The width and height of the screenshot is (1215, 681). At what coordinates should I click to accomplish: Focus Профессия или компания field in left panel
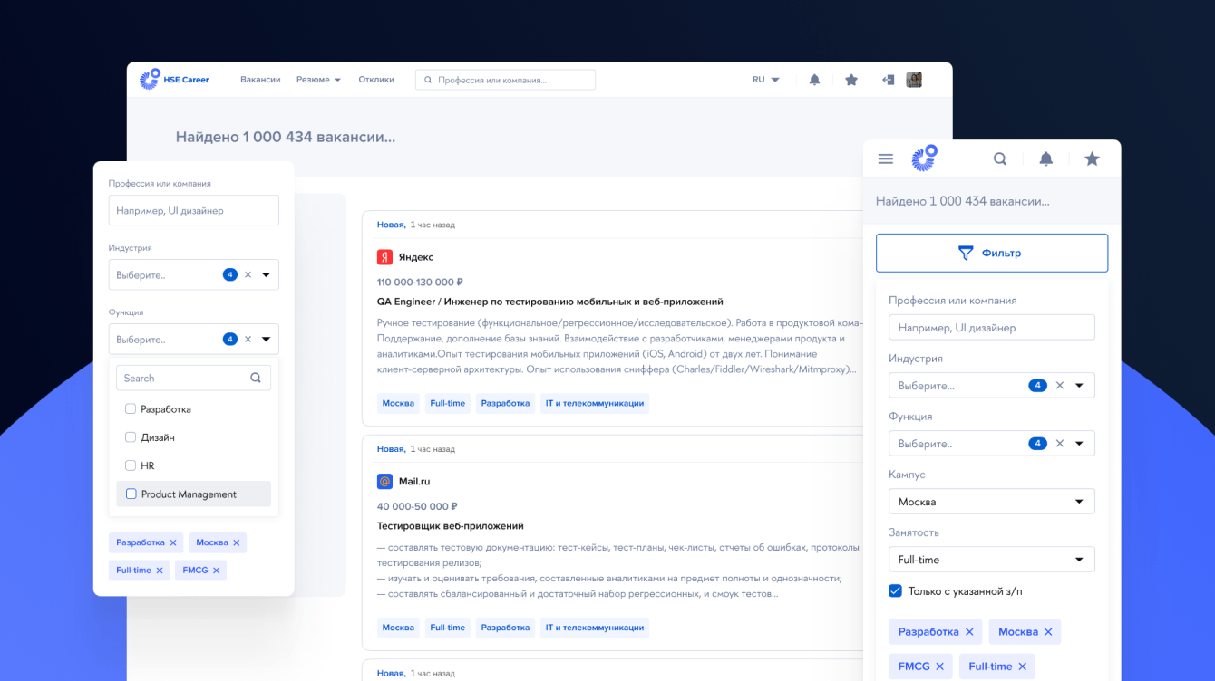[x=194, y=210]
